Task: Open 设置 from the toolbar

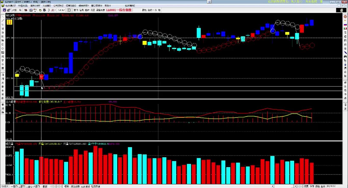Action: pos(93,10)
